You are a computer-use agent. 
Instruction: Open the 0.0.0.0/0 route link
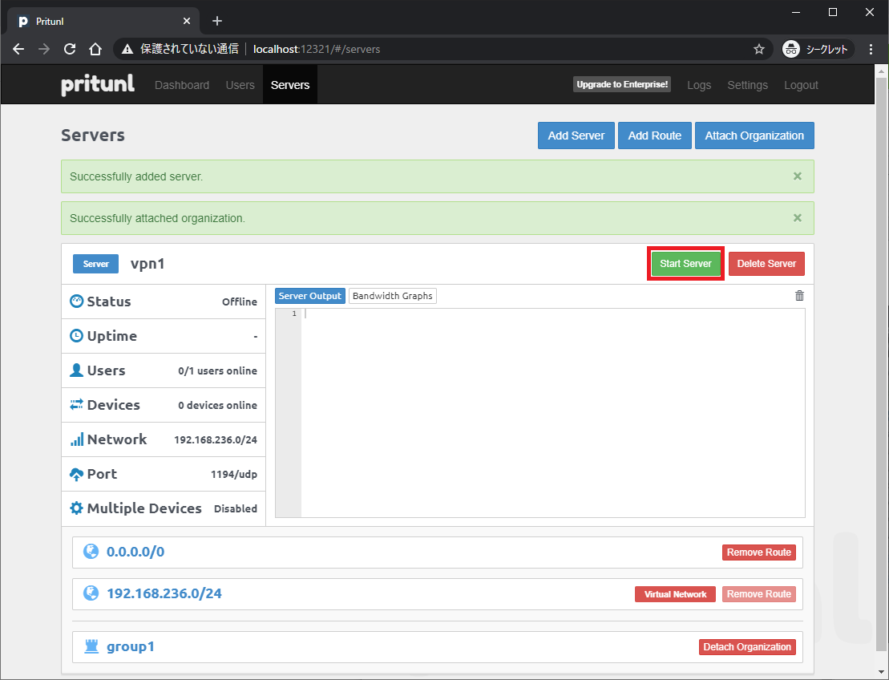pos(135,552)
